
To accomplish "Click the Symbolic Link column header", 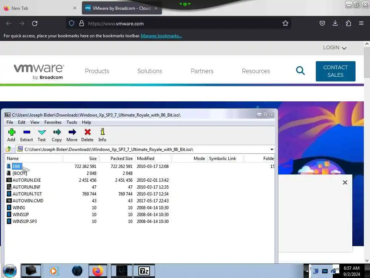I will (x=225, y=159).
